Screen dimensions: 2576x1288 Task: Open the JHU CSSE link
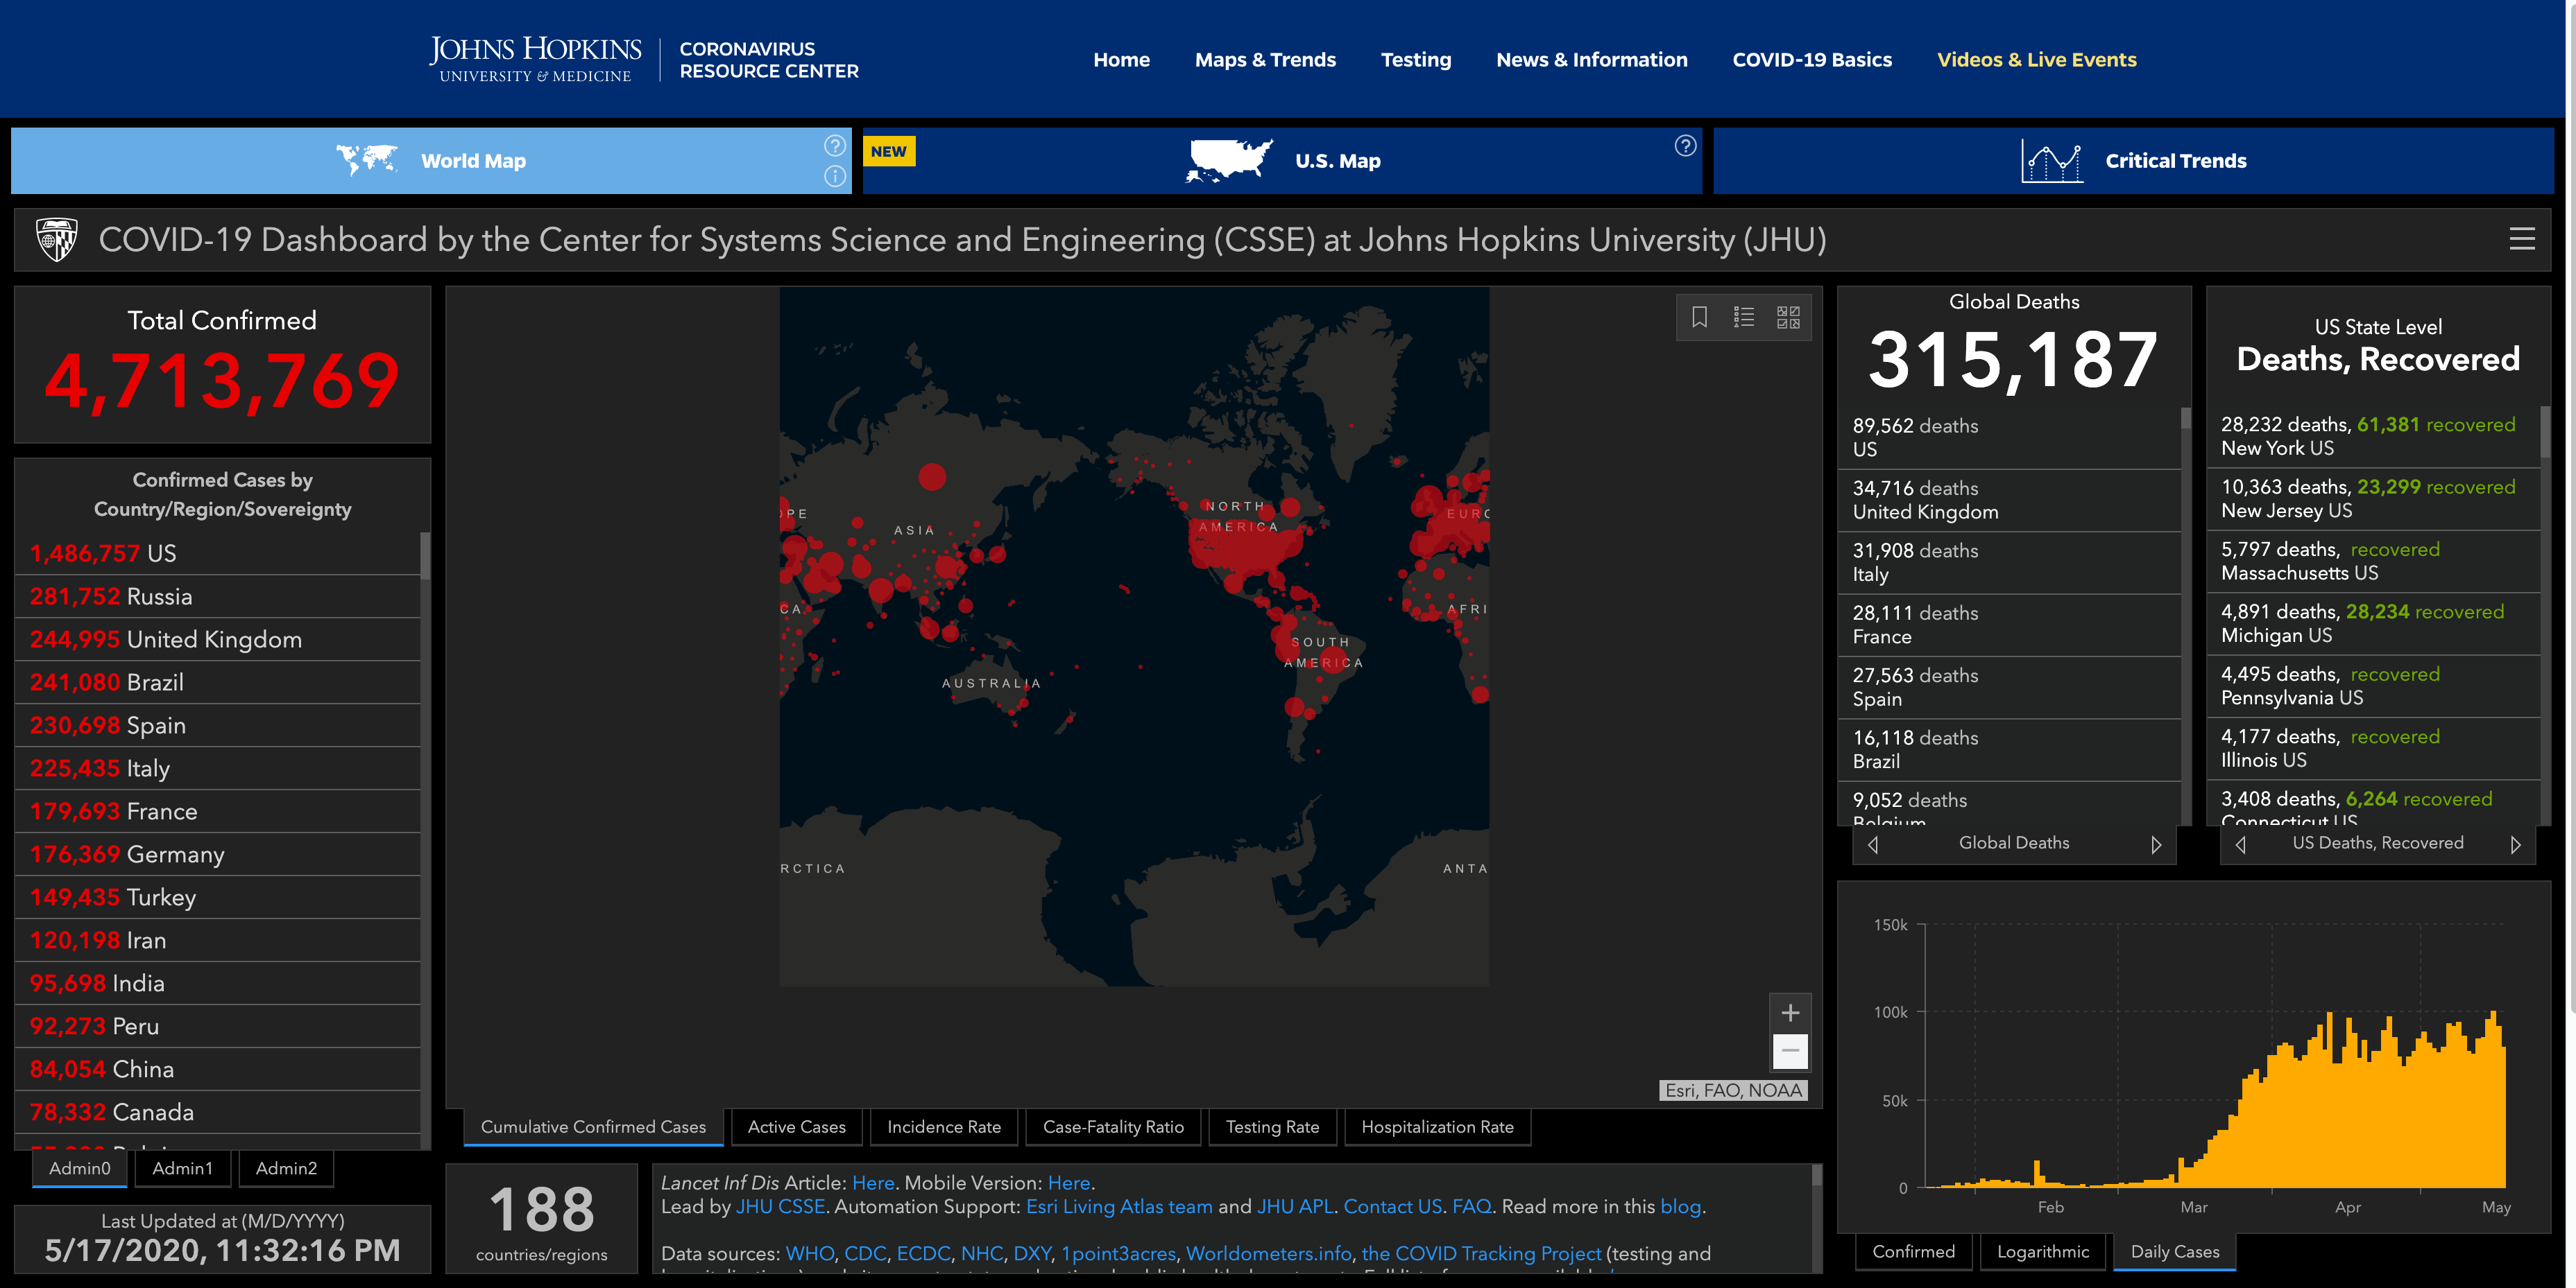click(x=780, y=1207)
